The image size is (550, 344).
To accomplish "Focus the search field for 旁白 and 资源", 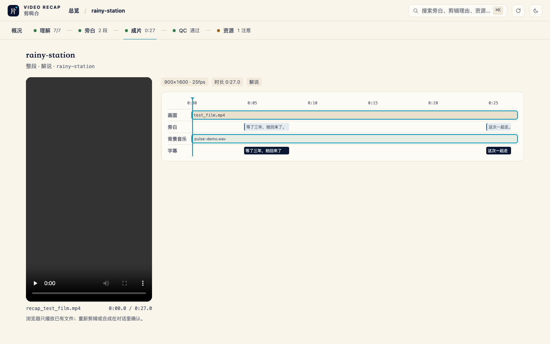I will pos(458,11).
